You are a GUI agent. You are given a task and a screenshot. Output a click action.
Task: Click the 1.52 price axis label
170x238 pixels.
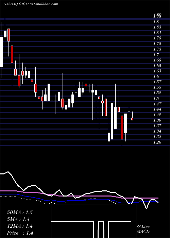click(157, 93)
